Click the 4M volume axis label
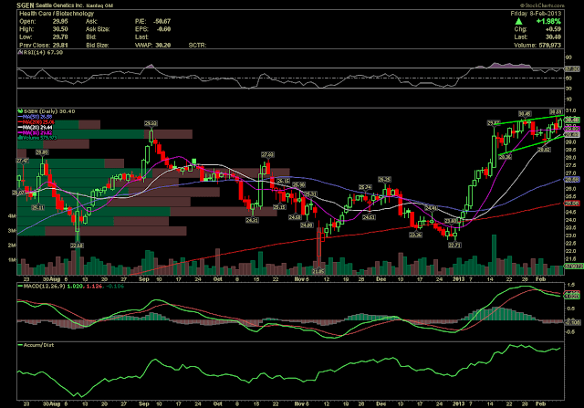Image resolution: width=584 pixels, height=408 pixels. [12, 215]
